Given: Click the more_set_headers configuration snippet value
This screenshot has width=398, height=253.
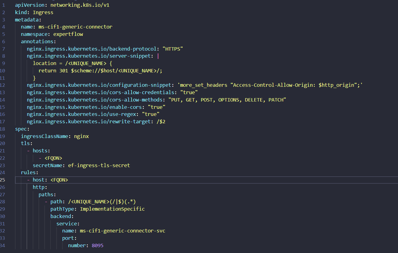Looking at the screenshot, I should coord(270,85).
